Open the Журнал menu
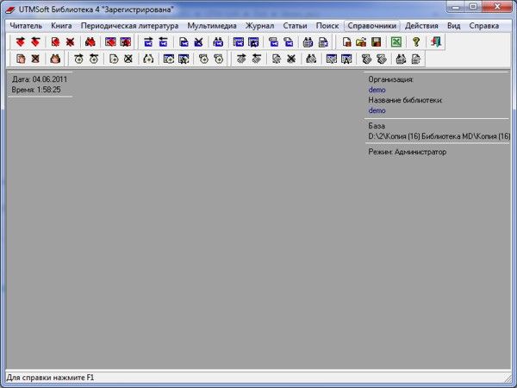Screen dimensions: 517x388 (x=259, y=26)
